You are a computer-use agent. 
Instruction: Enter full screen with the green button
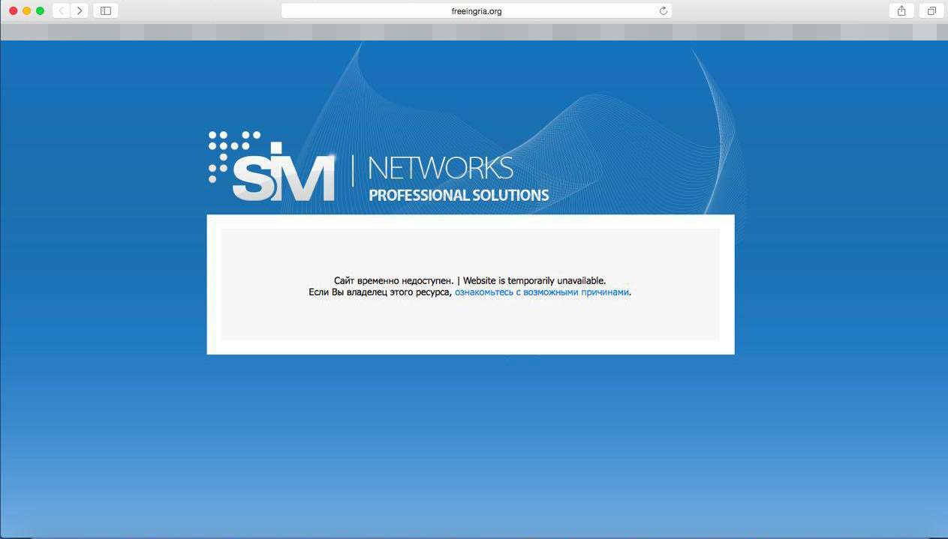[x=41, y=10]
